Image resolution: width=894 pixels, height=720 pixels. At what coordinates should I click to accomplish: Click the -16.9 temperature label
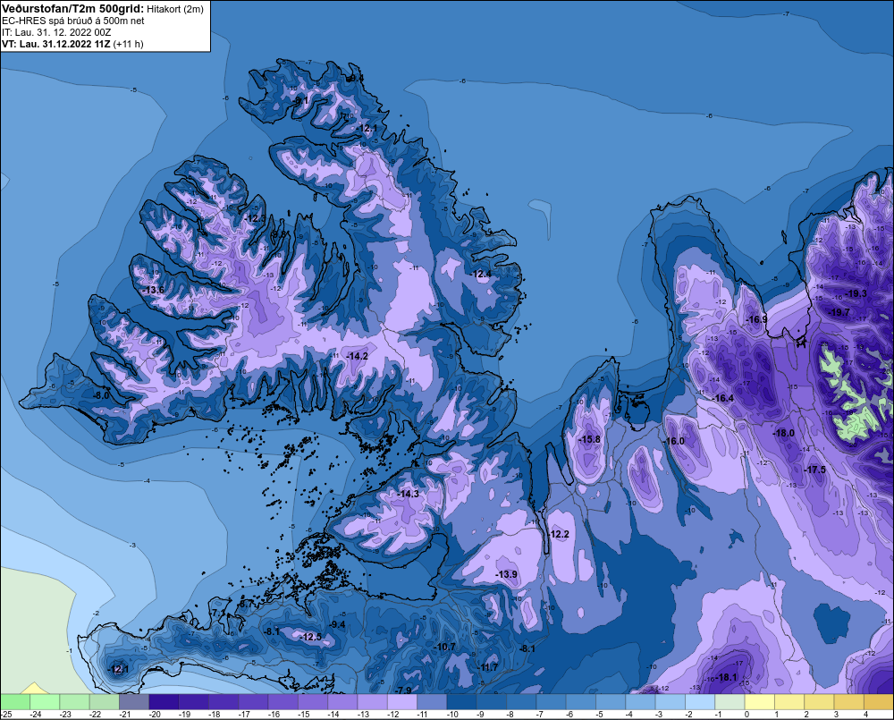click(x=756, y=319)
